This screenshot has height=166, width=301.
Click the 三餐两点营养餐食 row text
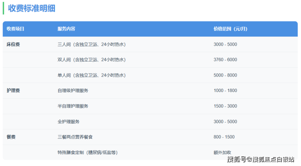(x=78, y=137)
